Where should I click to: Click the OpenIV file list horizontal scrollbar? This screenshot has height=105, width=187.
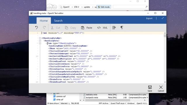(108, 100)
